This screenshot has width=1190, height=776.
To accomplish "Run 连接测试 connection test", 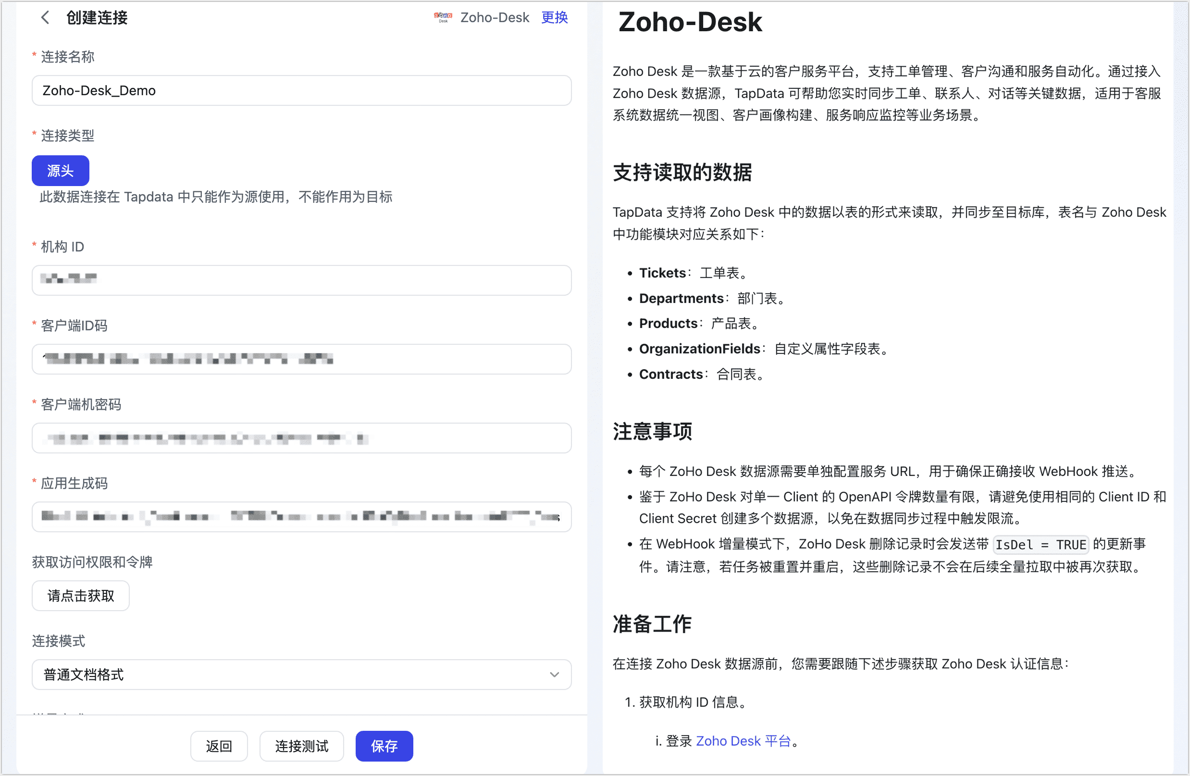I will [301, 746].
